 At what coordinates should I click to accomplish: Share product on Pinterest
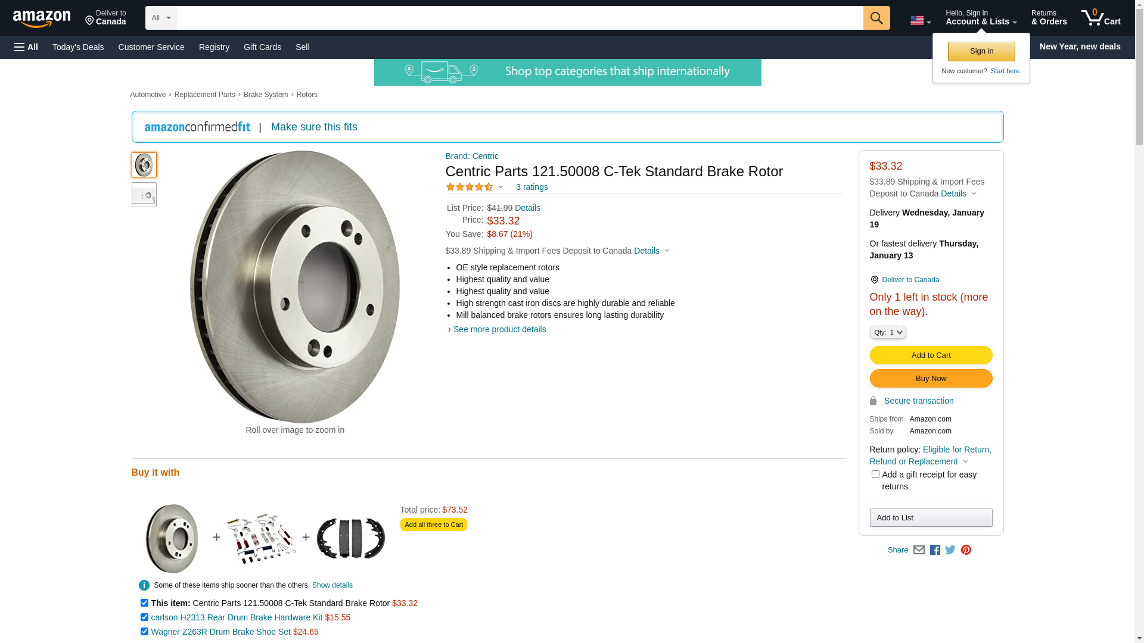966,550
